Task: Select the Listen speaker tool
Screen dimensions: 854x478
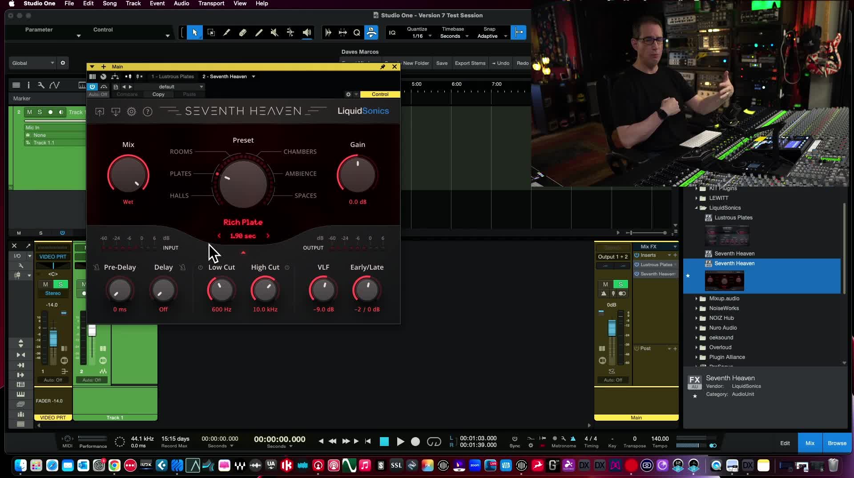Action: pyautogui.click(x=307, y=32)
